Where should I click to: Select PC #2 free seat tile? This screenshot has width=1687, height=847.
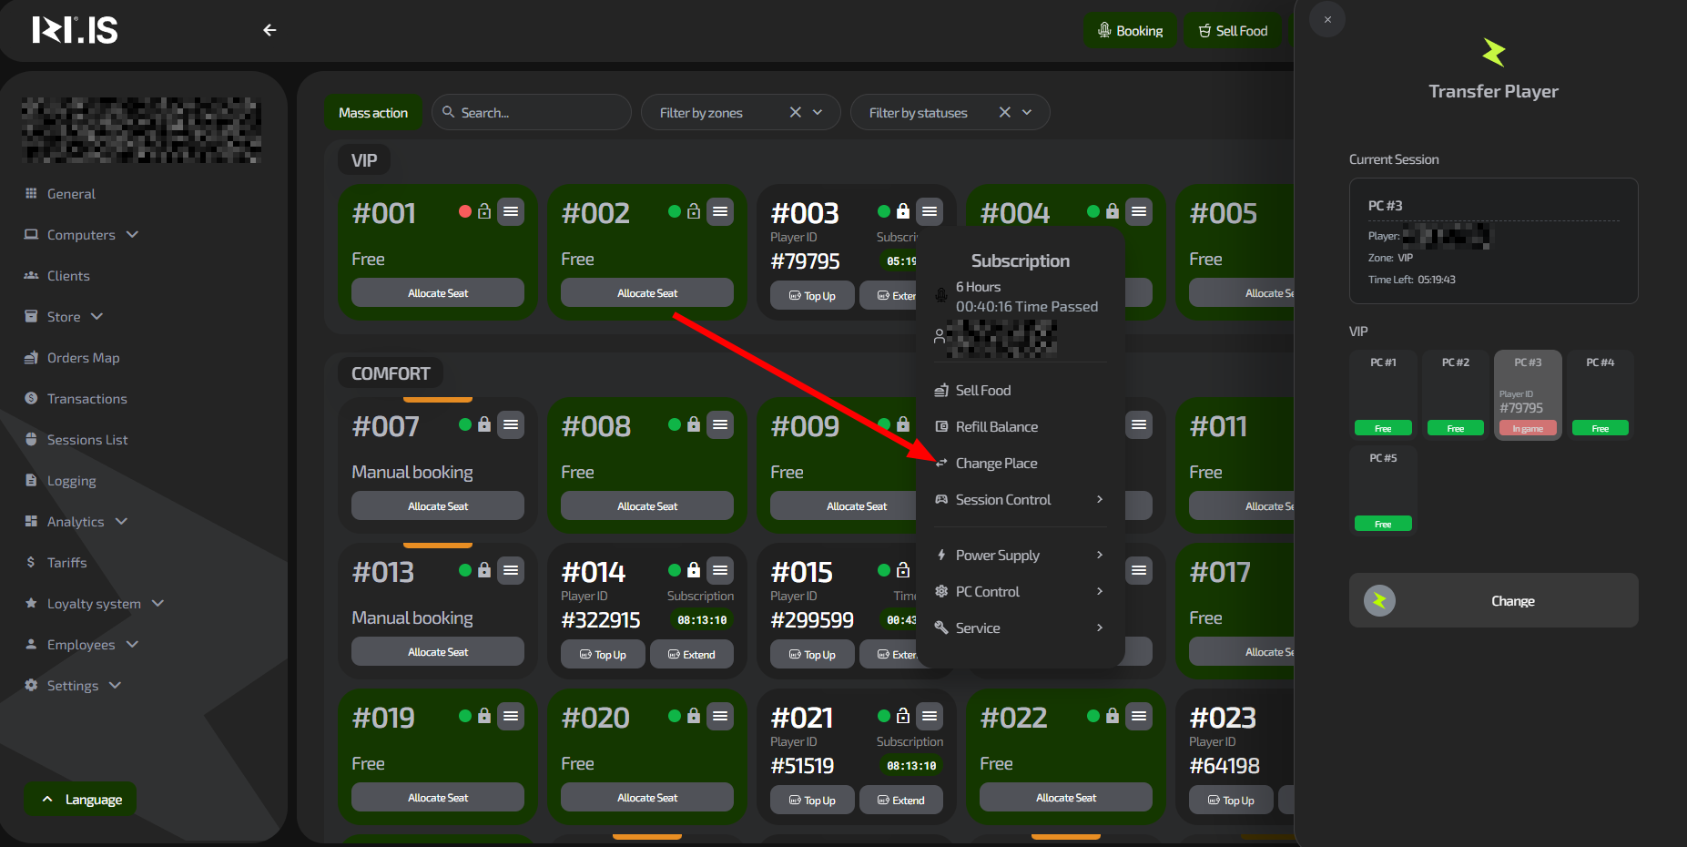point(1455,395)
